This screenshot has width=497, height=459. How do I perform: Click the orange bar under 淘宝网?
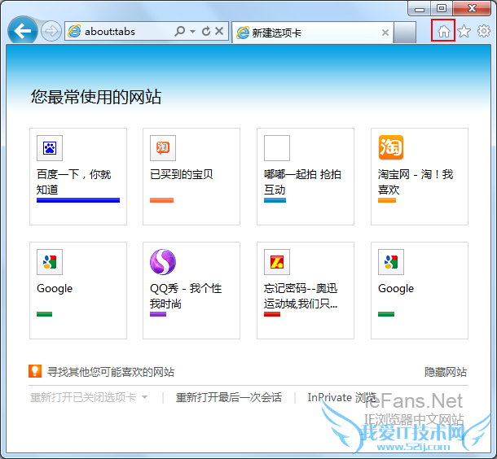point(387,200)
